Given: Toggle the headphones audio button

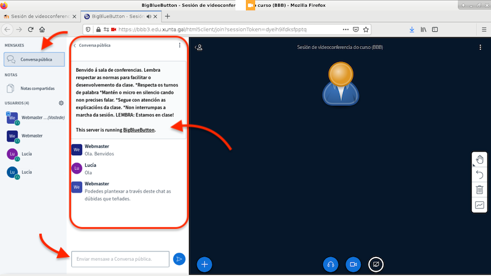Looking at the screenshot, I should pyautogui.click(x=331, y=264).
